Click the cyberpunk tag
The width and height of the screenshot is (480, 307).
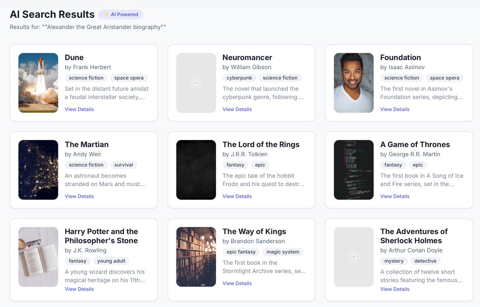point(239,78)
